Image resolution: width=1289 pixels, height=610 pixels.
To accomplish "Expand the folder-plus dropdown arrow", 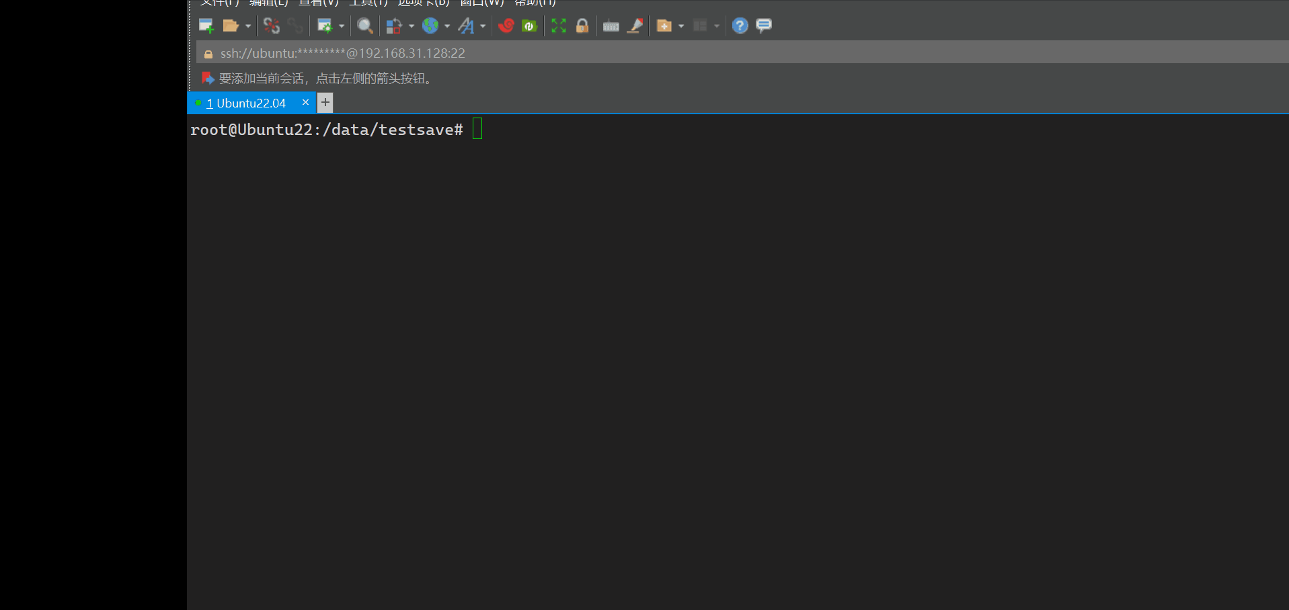I will tap(681, 26).
